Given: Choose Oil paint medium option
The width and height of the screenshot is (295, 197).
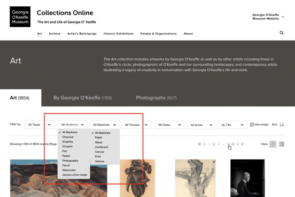Looking at the screenshot, I should coord(67,147).
